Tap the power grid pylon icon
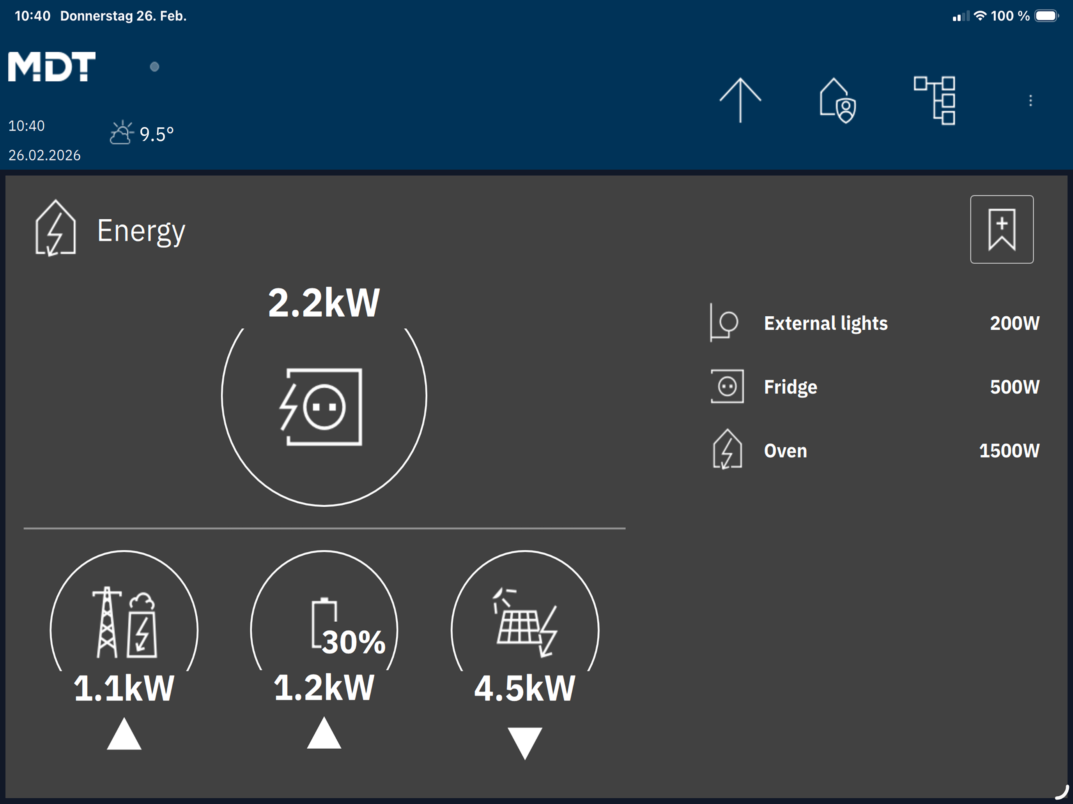 click(125, 622)
